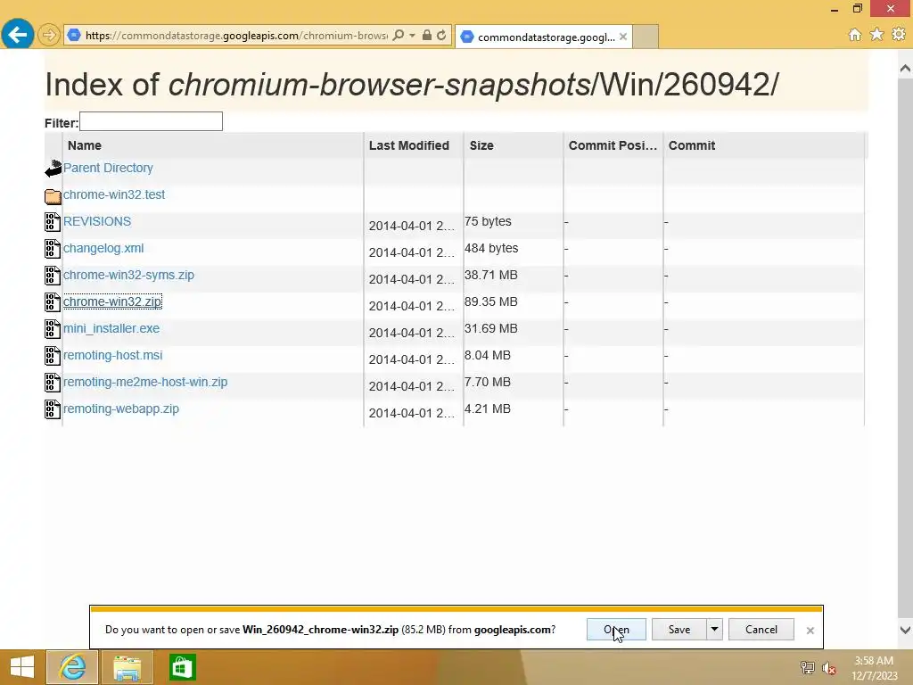Click the 38.71 MB size cell

coord(491,275)
